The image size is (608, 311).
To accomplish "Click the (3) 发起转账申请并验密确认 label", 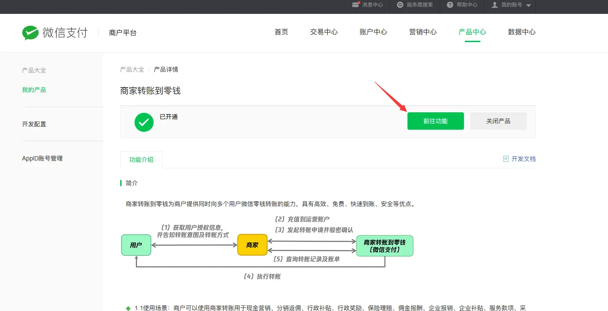I will click(x=313, y=230).
